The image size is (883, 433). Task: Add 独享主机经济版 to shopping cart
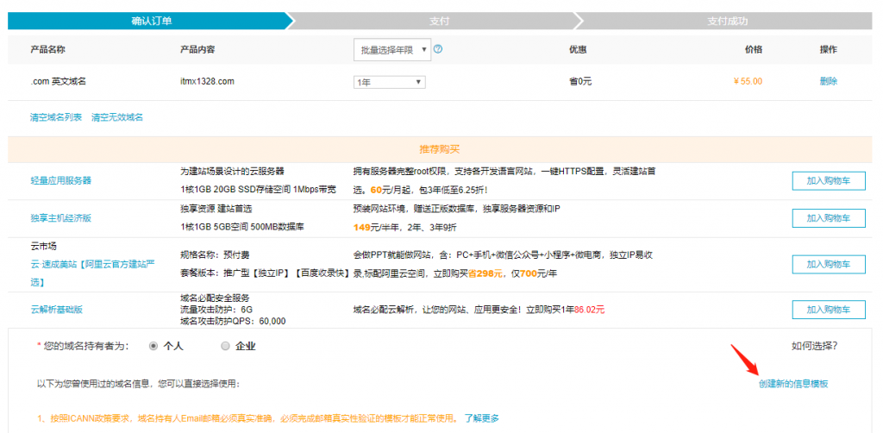tap(828, 218)
